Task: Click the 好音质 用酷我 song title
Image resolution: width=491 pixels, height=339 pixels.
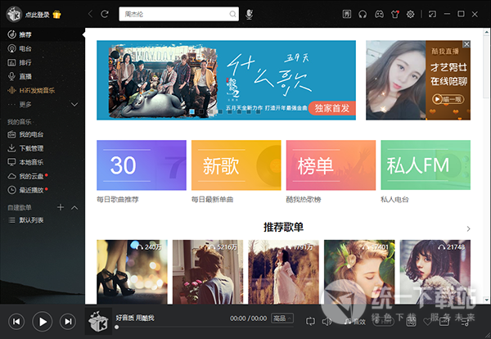Action: pos(135,318)
